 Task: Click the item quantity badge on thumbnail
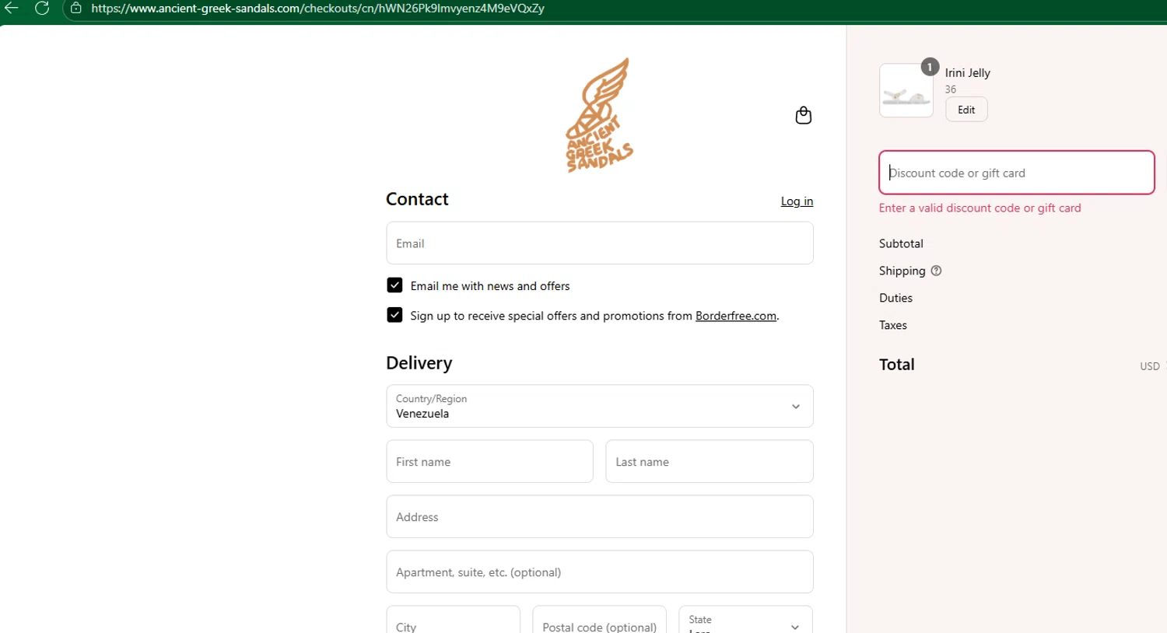(929, 67)
